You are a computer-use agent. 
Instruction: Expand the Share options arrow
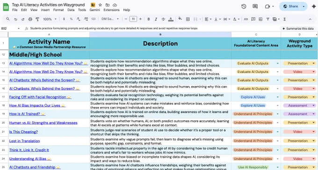(x=304, y=7)
